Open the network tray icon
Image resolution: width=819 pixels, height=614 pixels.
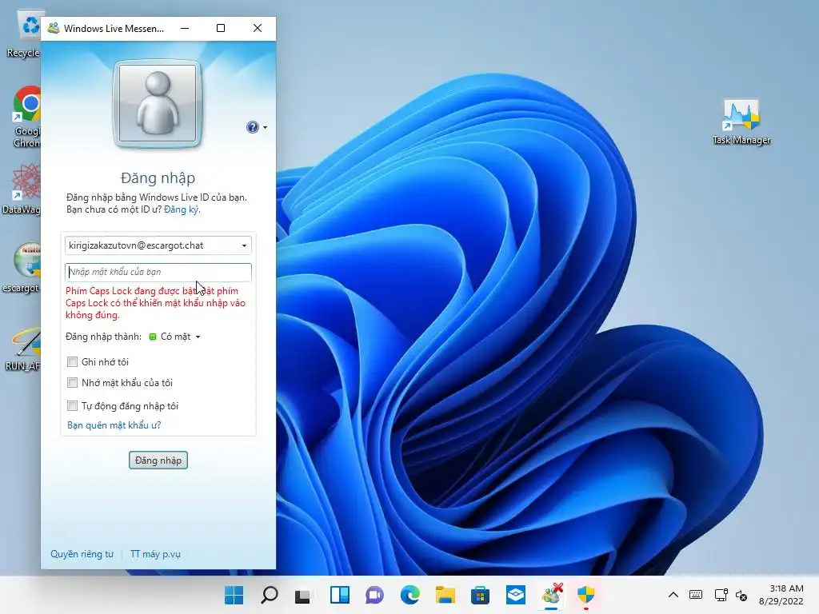tap(721, 595)
